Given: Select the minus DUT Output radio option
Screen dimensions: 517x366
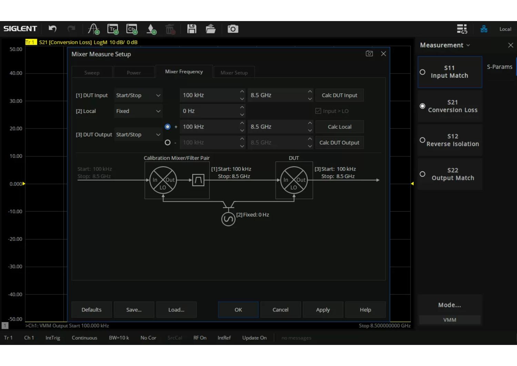Looking at the screenshot, I should 168,143.
